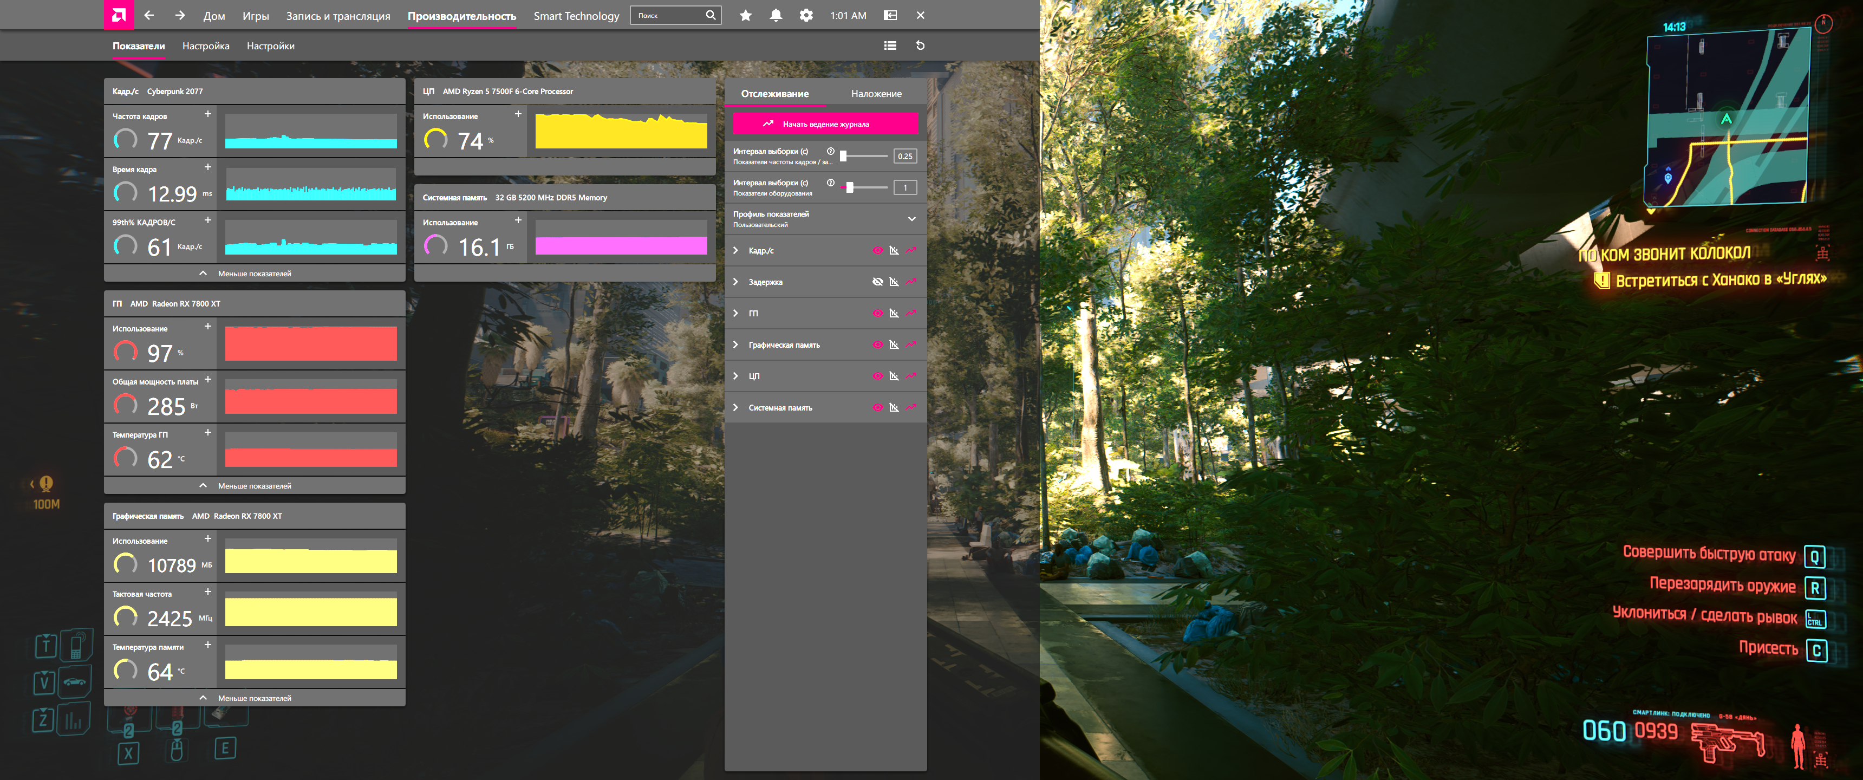The width and height of the screenshot is (1863, 780).
Task: Switch to the Наложение tab
Action: click(x=876, y=93)
